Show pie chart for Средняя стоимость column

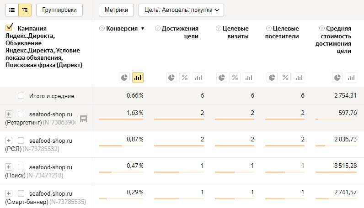337,78
